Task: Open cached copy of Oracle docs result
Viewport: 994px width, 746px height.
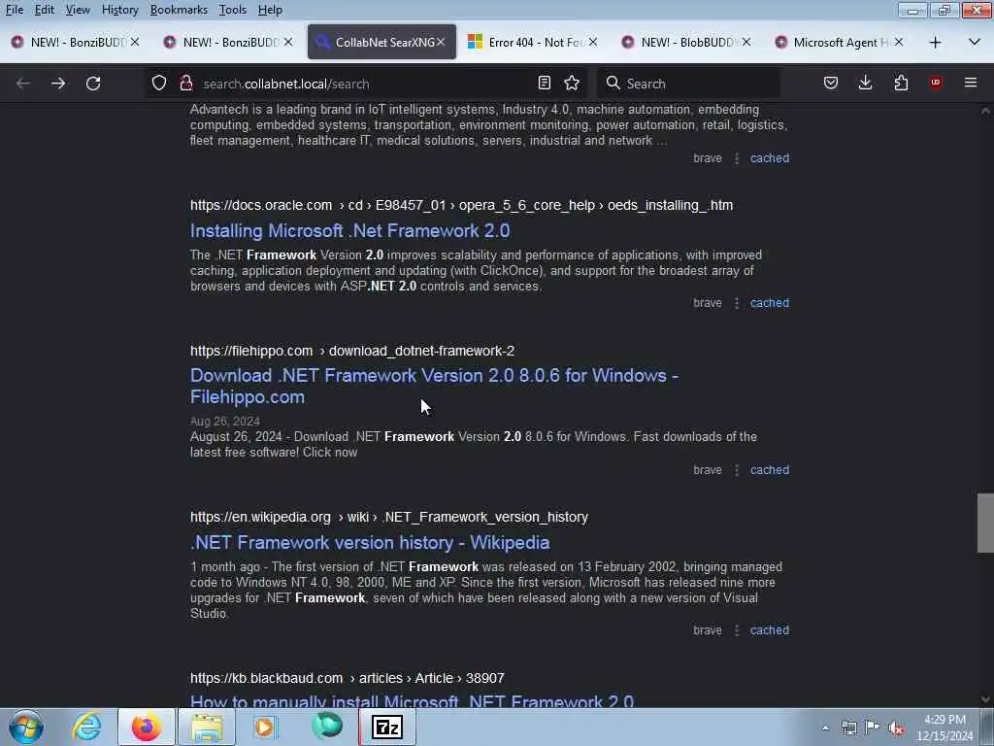Action: pyautogui.click(x=770, y=303)
